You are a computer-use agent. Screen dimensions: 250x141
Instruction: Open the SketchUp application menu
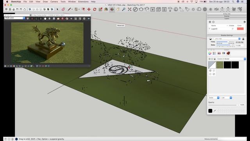click(x=16, y=2)
